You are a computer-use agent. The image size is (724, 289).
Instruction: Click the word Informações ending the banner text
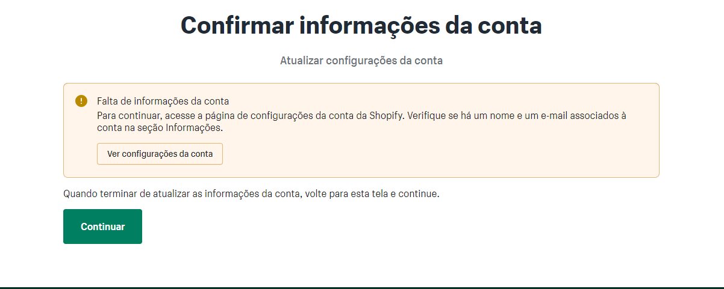click(202, 128)
